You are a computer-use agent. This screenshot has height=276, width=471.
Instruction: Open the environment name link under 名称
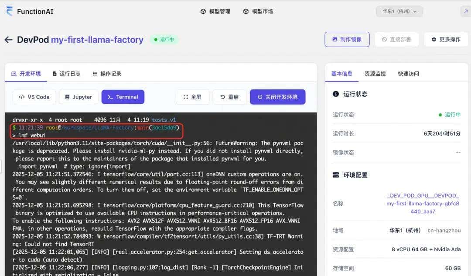422,204
